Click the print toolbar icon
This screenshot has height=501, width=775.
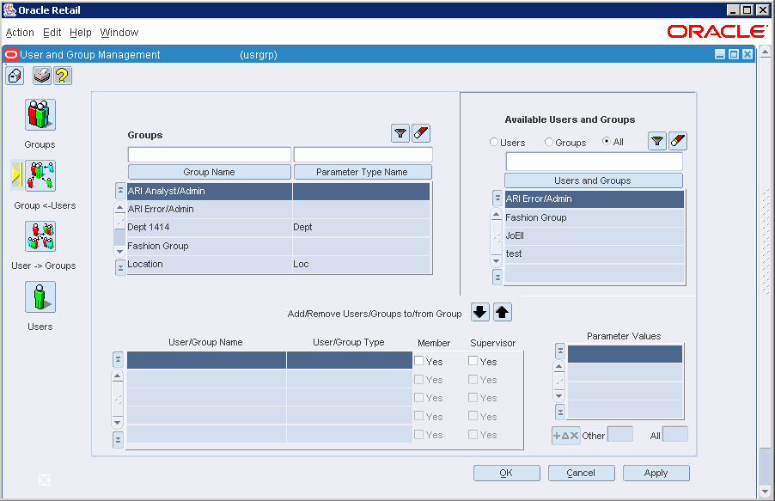pyautogui.click(x=42, y=76)
